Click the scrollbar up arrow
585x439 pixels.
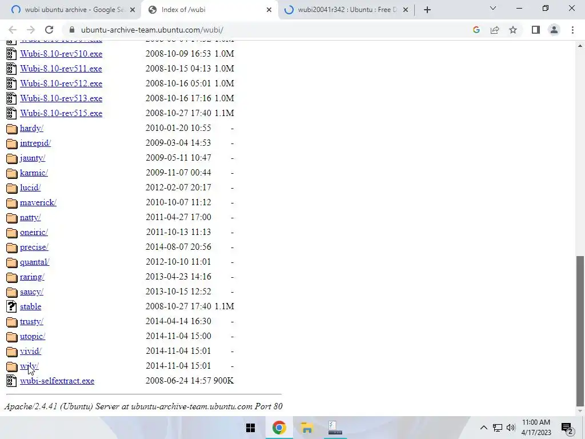coord(580,46)
